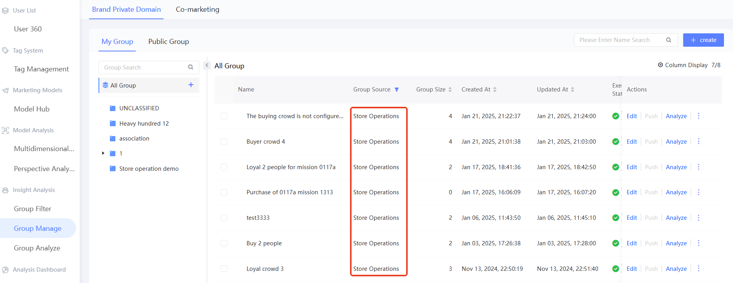Select Heavy hundred 12 folder
733x283 pixels.
144,124
